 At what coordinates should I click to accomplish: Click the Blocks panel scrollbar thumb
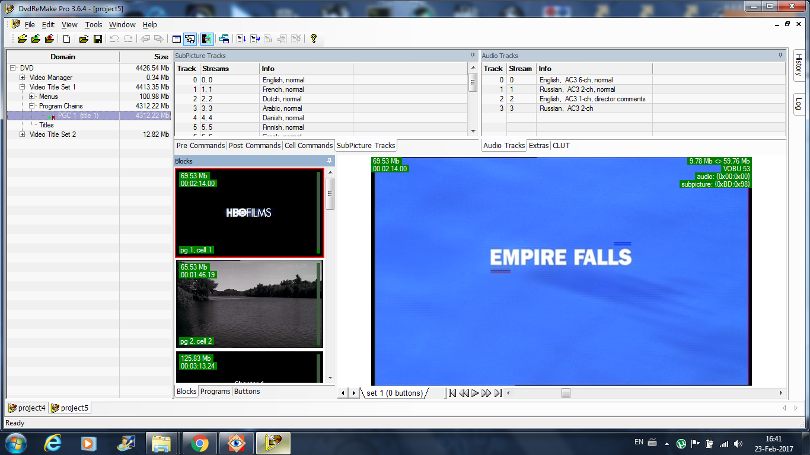coord(330,194)
